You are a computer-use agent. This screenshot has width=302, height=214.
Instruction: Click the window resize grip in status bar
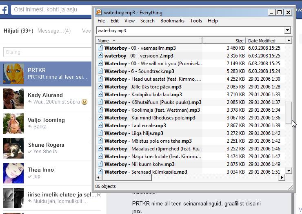click(x=291, y=187)
